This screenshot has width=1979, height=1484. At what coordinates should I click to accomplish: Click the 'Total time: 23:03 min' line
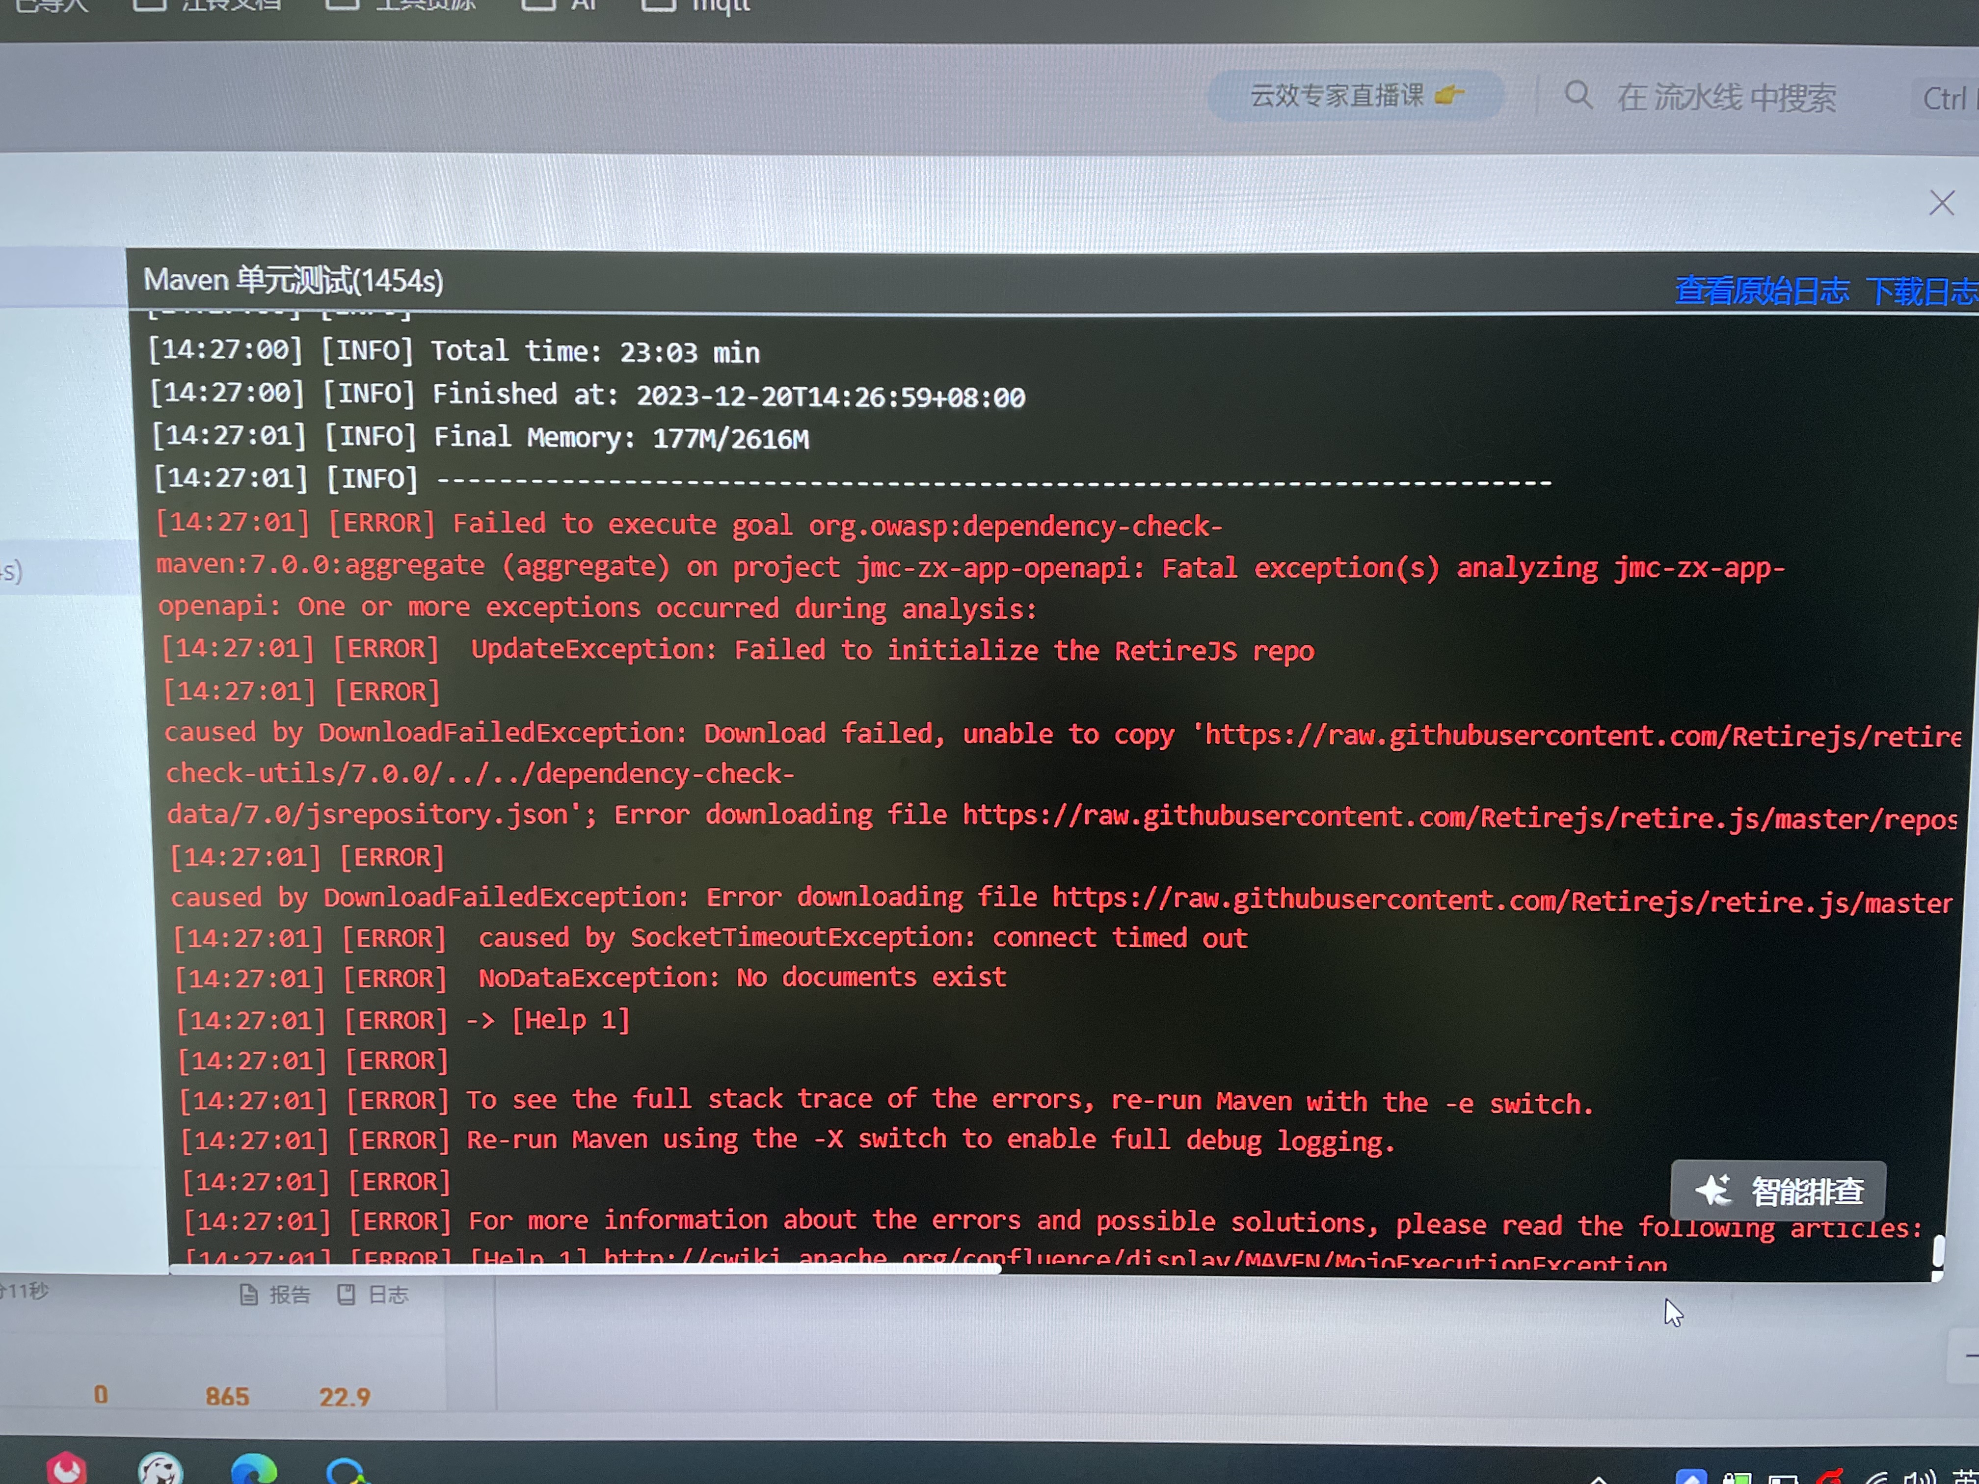454,351
